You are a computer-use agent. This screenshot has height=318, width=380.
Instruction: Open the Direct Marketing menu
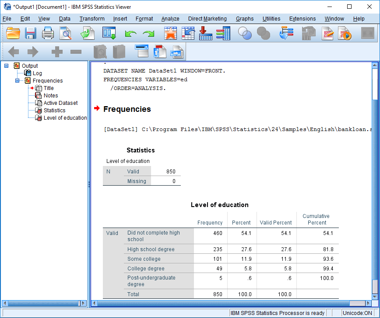tap(208, 19)
